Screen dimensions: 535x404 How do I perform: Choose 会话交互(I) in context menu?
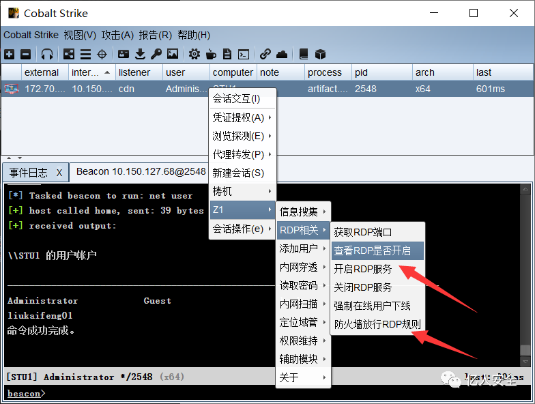click(x=242, y=98)
